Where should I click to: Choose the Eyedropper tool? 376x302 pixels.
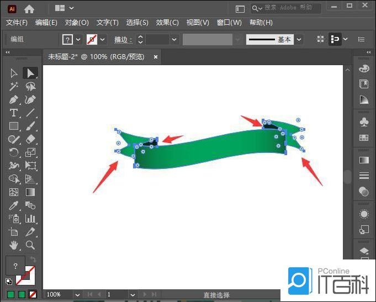click(x=14, y=205)
